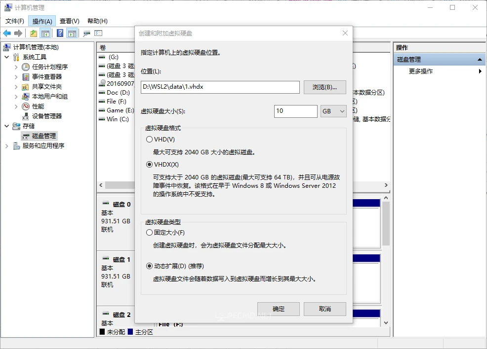Open the 帮助(H) menu

coord(97,21)
